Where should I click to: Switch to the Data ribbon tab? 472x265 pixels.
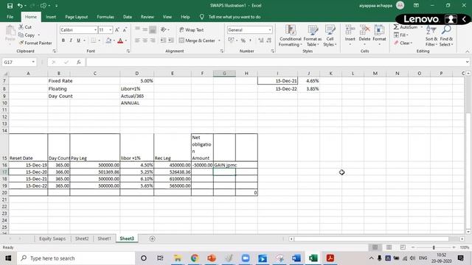[x=128, y=17]
